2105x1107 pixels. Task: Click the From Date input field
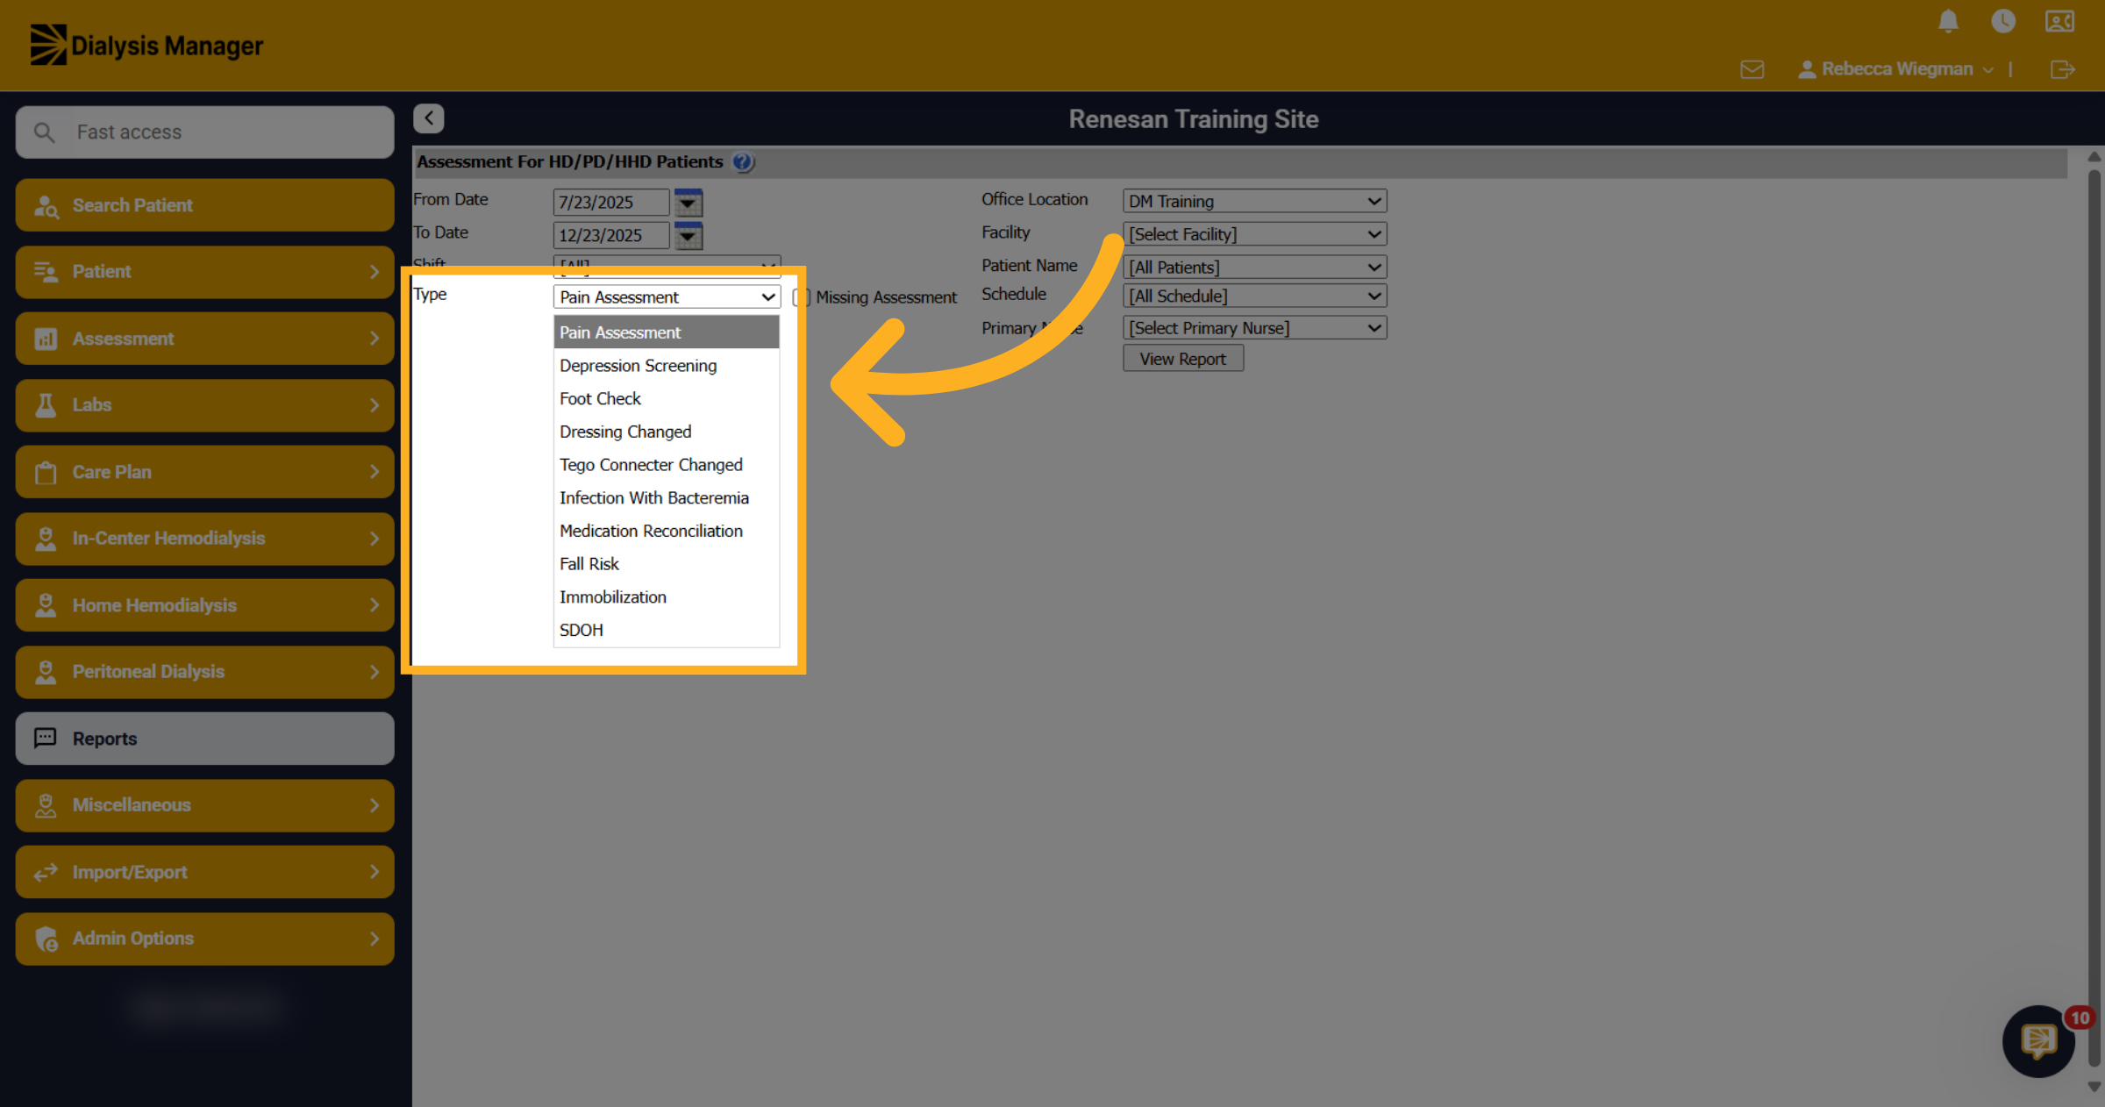(x=611, y=203)
